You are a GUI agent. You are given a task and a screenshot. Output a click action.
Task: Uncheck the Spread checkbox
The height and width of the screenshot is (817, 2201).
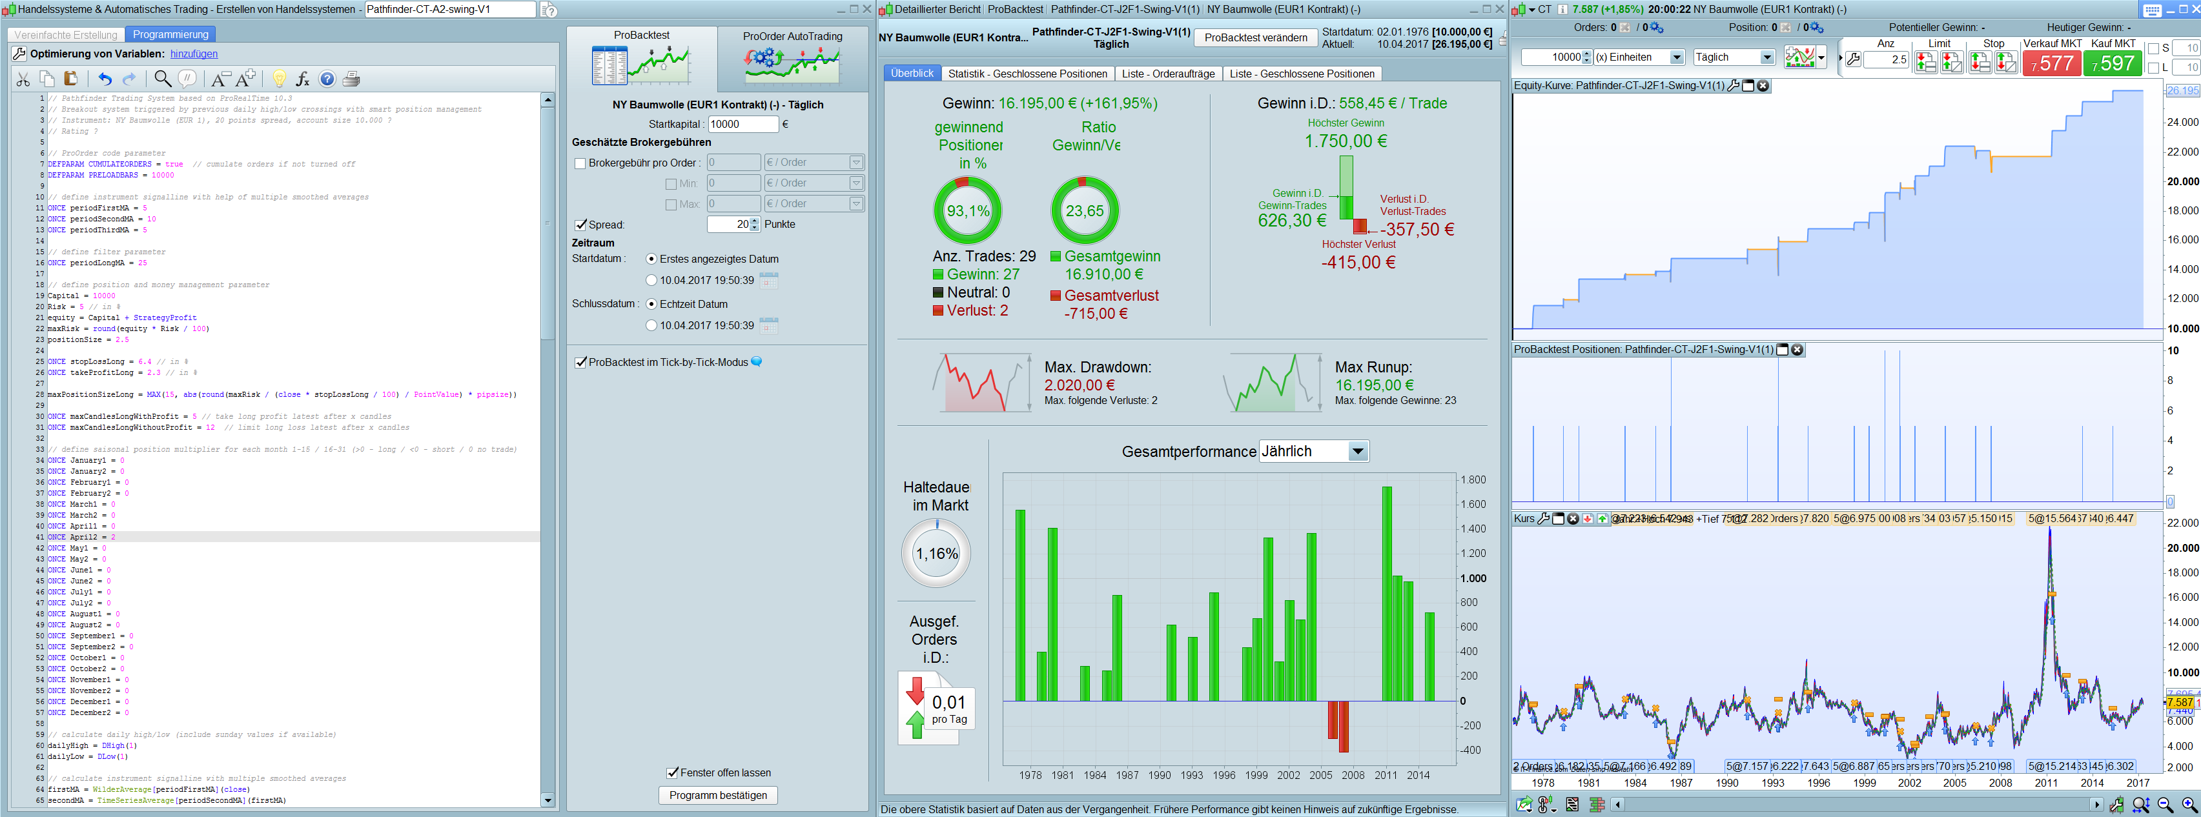pyautogui.click(x=580, y=225)
